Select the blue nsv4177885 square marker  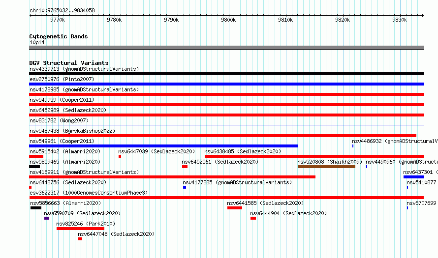[185, 187]
